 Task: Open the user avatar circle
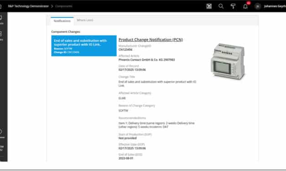click(258, 6)
